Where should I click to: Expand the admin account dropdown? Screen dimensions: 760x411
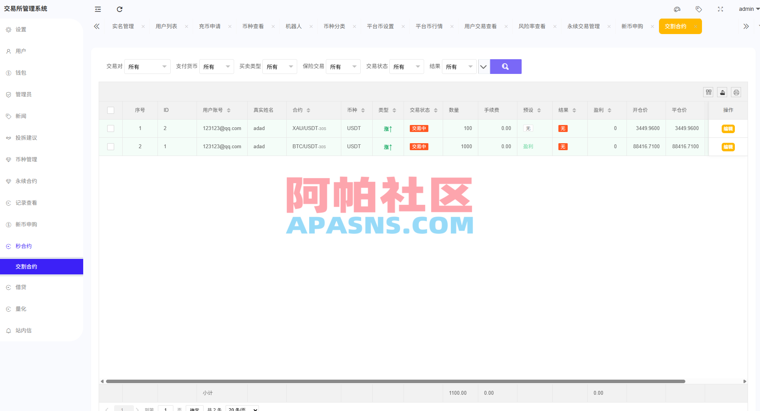748,9
